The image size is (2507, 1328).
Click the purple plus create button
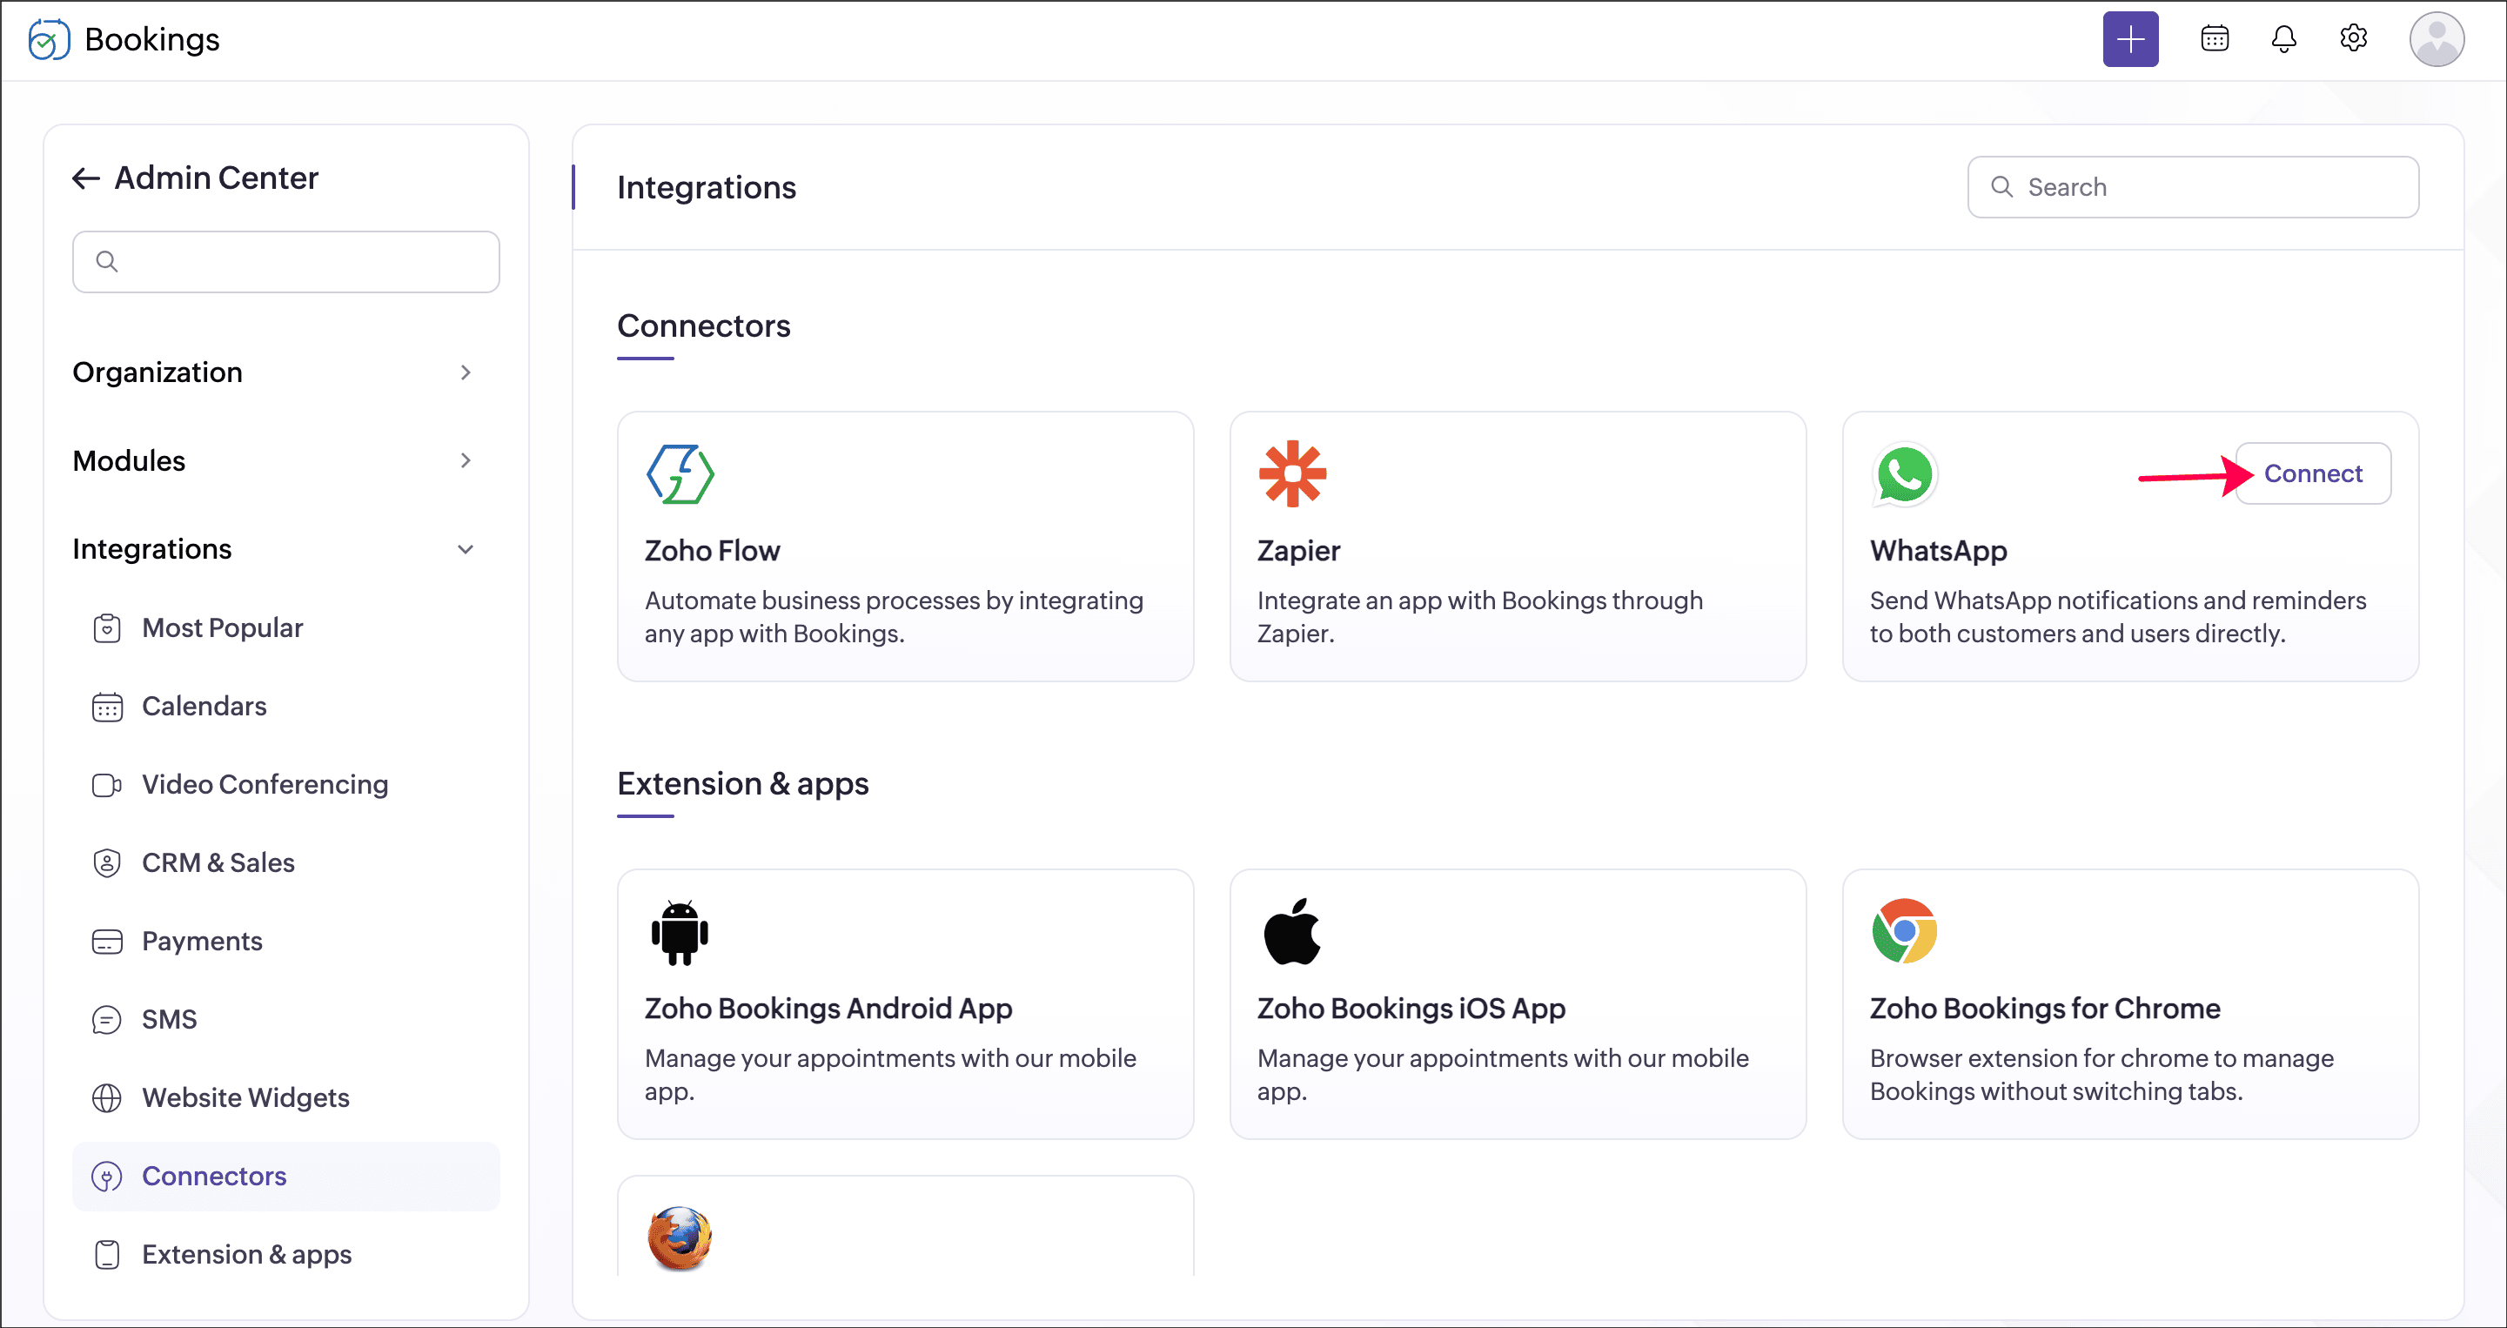2129,39
